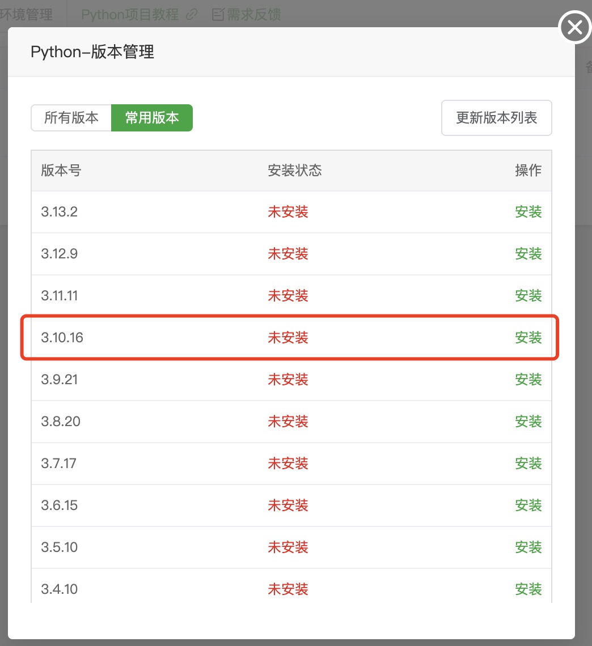592x646 pixels.
Task: Select version number 3.8.20 text
Action: coord(61,422)
